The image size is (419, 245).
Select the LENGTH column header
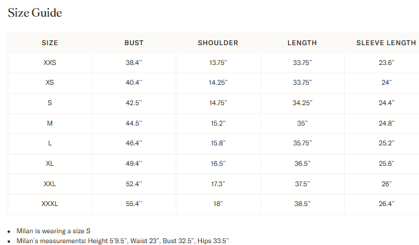click(x=302, y=43)
